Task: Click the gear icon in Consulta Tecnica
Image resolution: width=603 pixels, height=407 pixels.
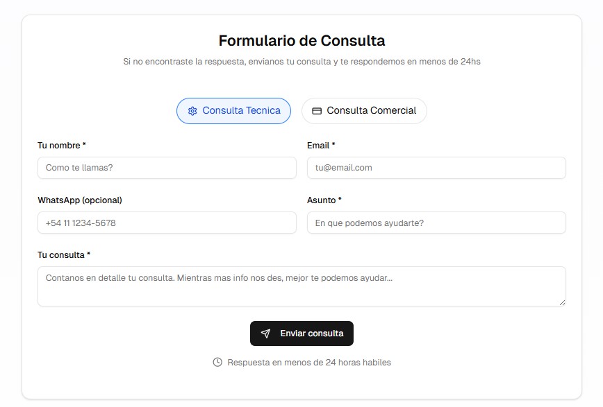Action: (x=192, y=111)
